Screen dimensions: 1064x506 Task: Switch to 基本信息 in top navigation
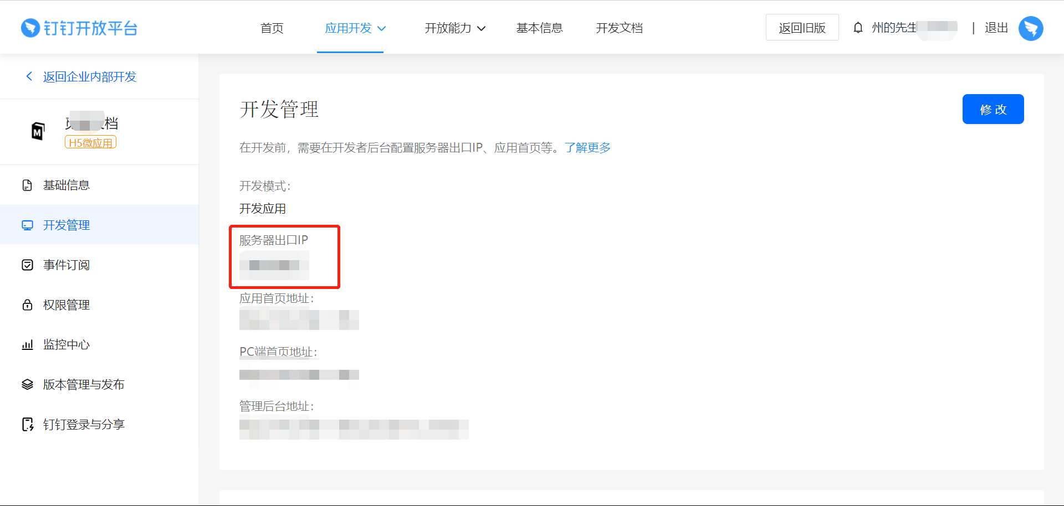(539, 28)
